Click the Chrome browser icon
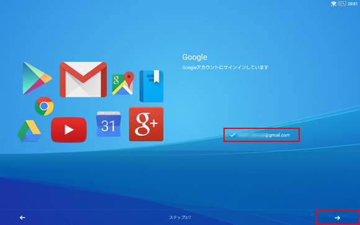This screenshot has width=360, height=225. [44, 106]
